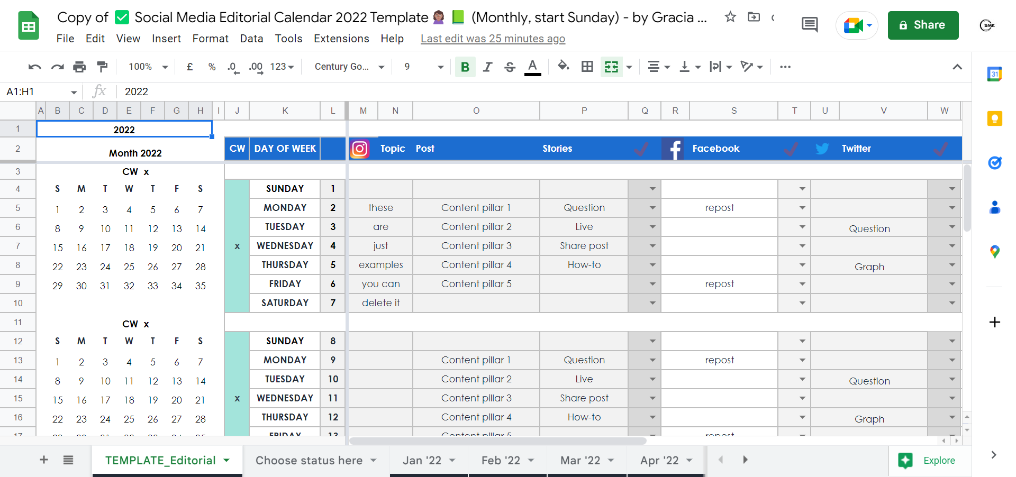Click the formula bar showing 2022
Viewport: 1016px width, 477px height.
pyautogui.click(x=545, y=91)
